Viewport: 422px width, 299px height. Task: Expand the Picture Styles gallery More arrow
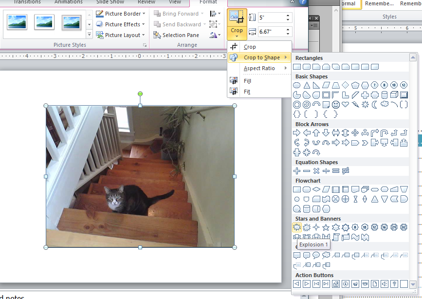pos(90,34)
